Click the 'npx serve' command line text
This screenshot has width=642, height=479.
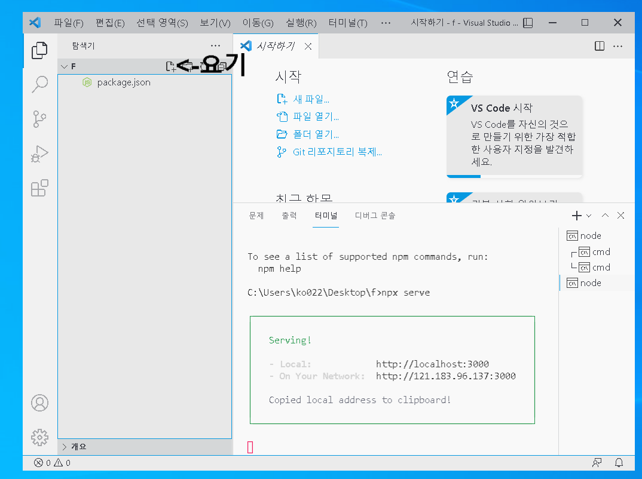coord(406,293)
